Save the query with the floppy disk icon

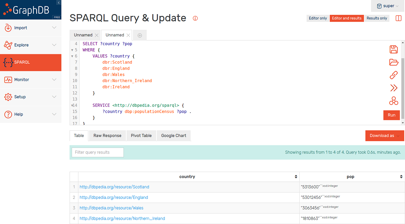tap(394, 49)
